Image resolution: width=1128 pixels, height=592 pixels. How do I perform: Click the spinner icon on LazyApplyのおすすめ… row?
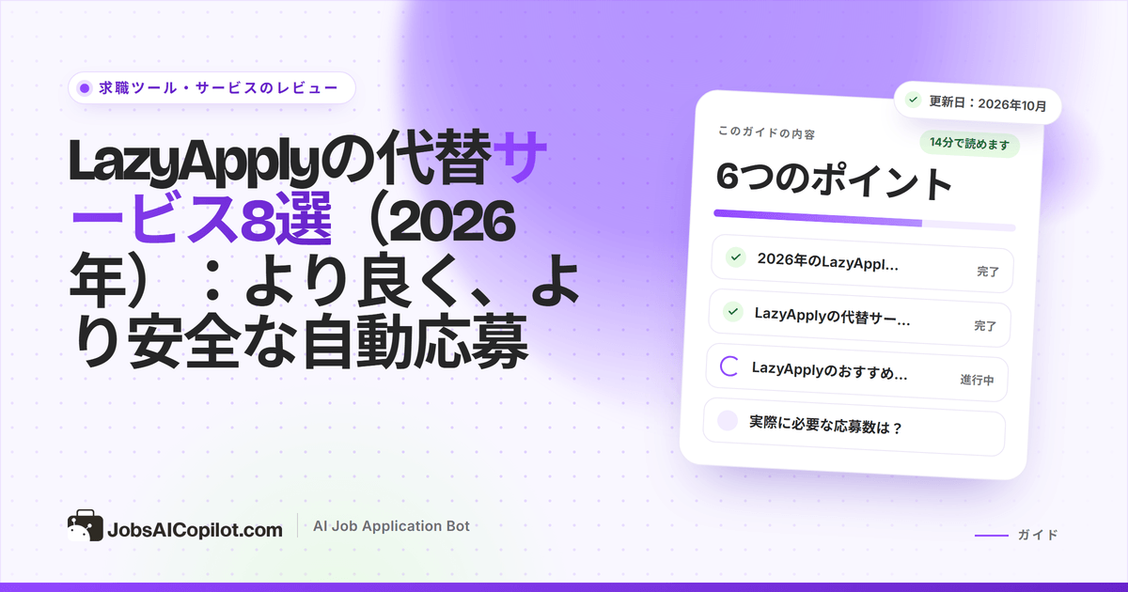click(x=730, y=366)
